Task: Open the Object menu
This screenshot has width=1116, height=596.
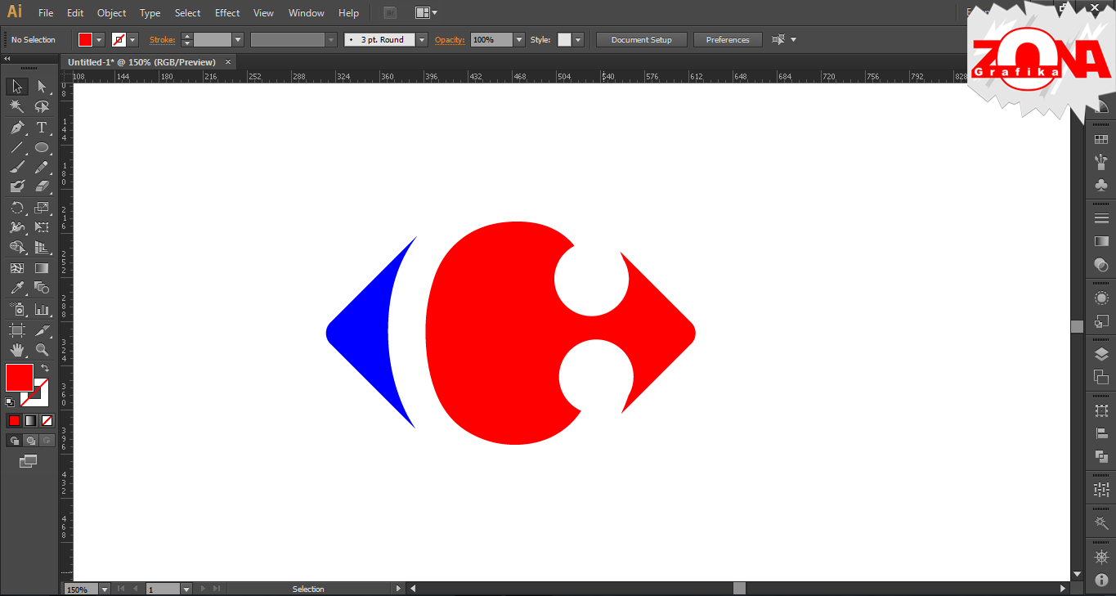Action: (x=111, y=13)
